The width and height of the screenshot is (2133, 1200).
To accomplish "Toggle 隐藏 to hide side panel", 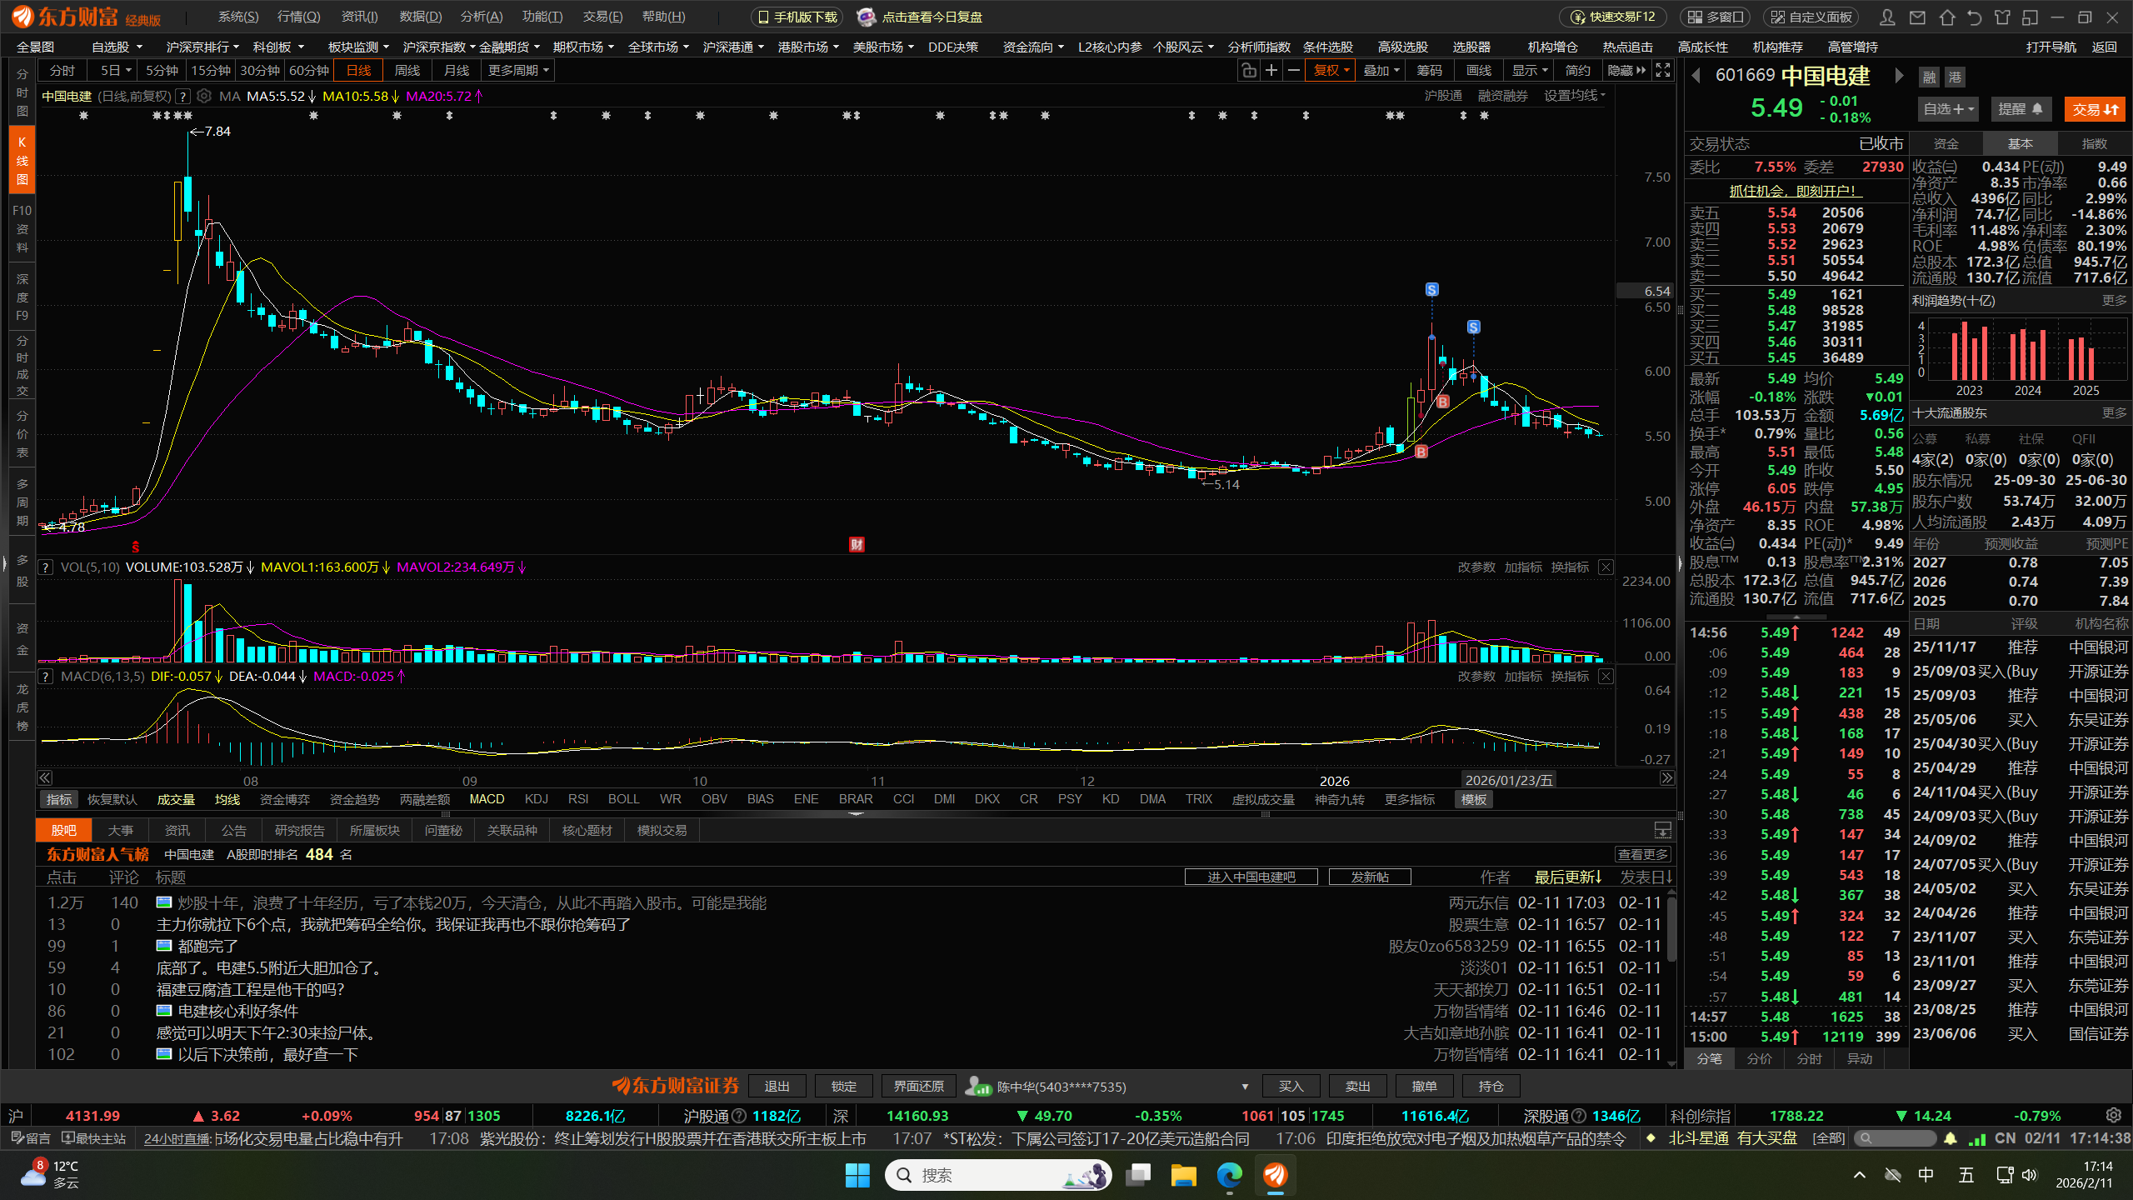I will point(1626,71).
